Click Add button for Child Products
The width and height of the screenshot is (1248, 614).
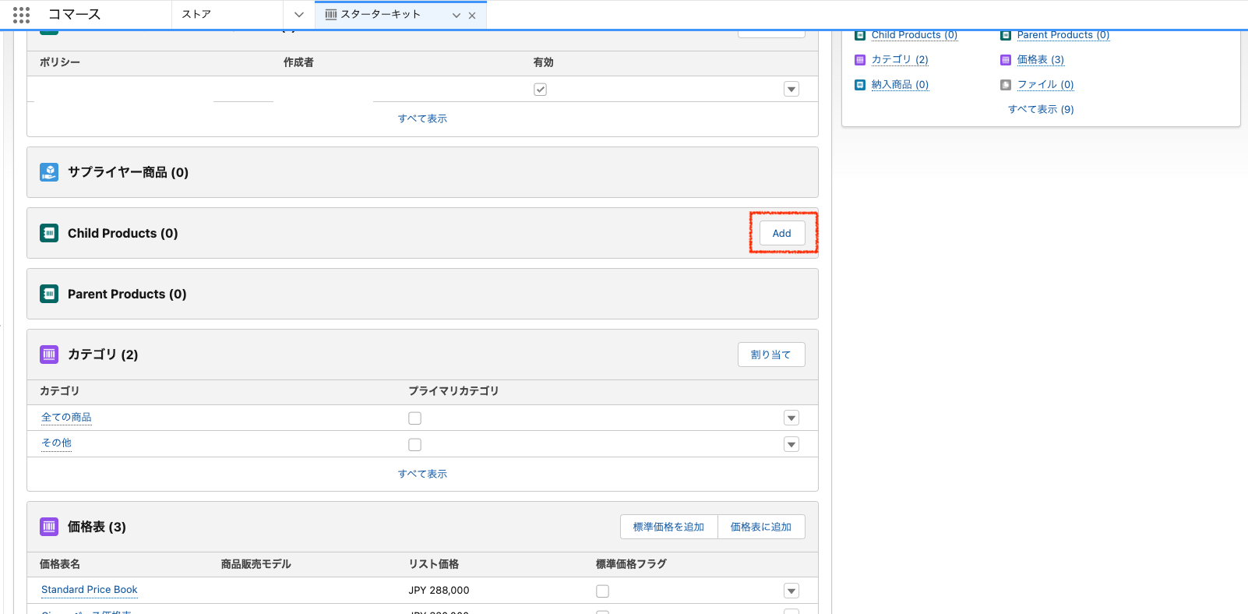click(782, 233)
